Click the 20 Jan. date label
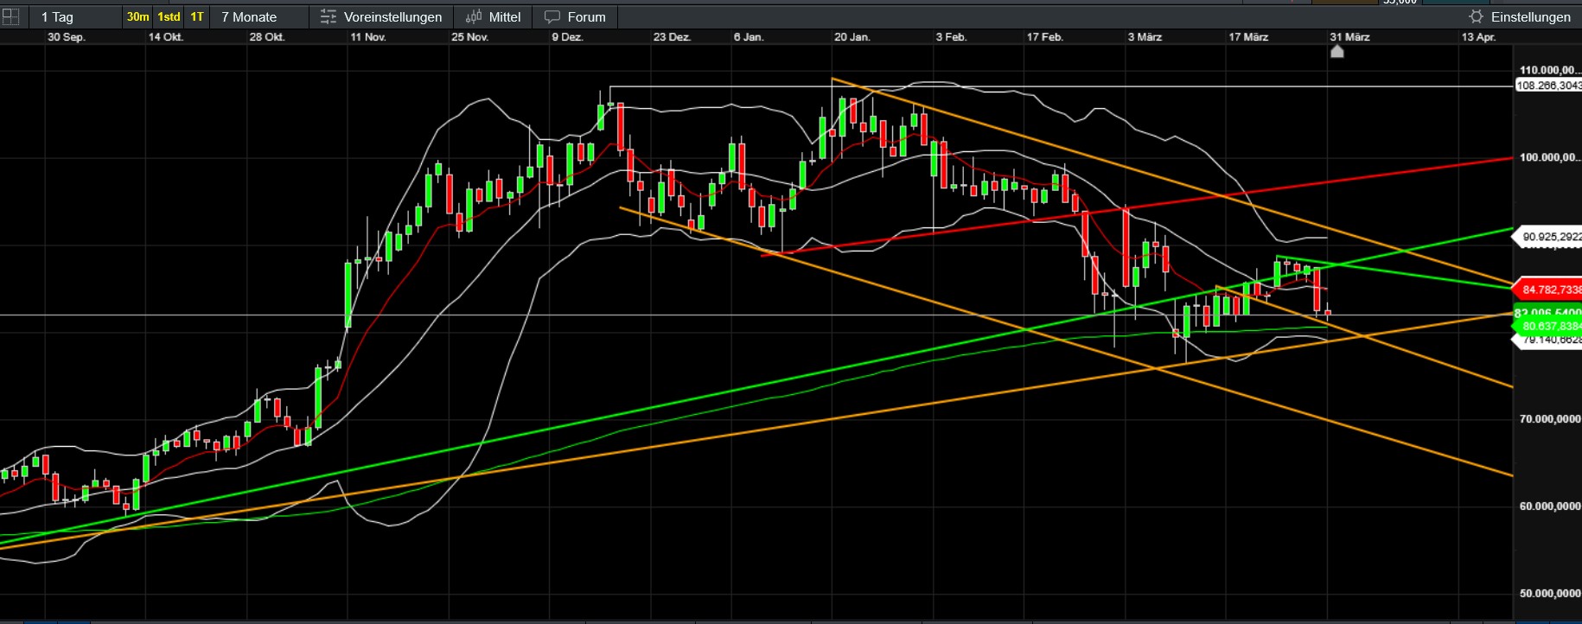 [x=852, y=37]
